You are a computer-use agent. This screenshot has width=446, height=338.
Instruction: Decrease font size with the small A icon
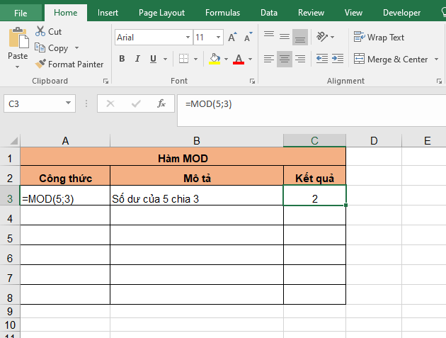[248, 38]
